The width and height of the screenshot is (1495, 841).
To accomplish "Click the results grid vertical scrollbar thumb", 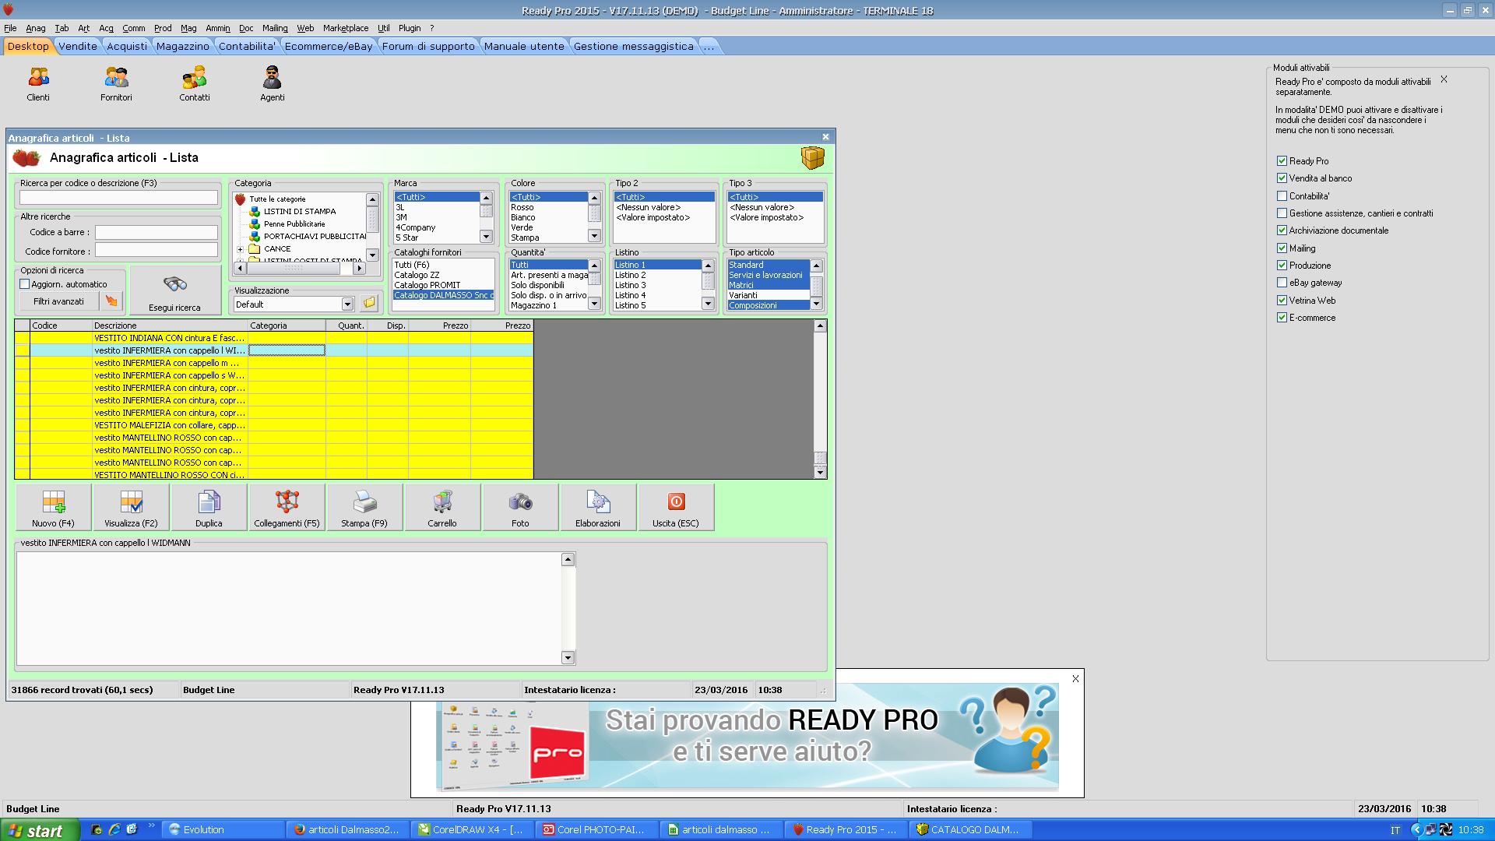I will click(820, 459).
